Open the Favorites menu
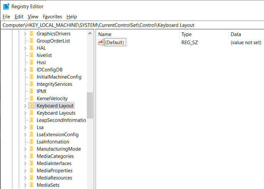The width and height of the screenshot is (264, 189). coord(52,17)
